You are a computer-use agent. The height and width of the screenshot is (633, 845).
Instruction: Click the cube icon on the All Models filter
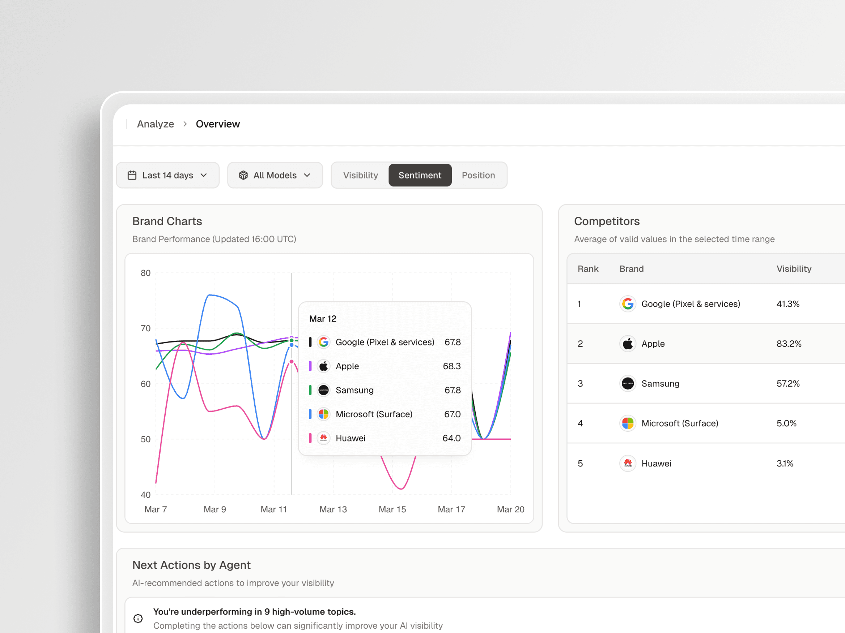point(243,175)
